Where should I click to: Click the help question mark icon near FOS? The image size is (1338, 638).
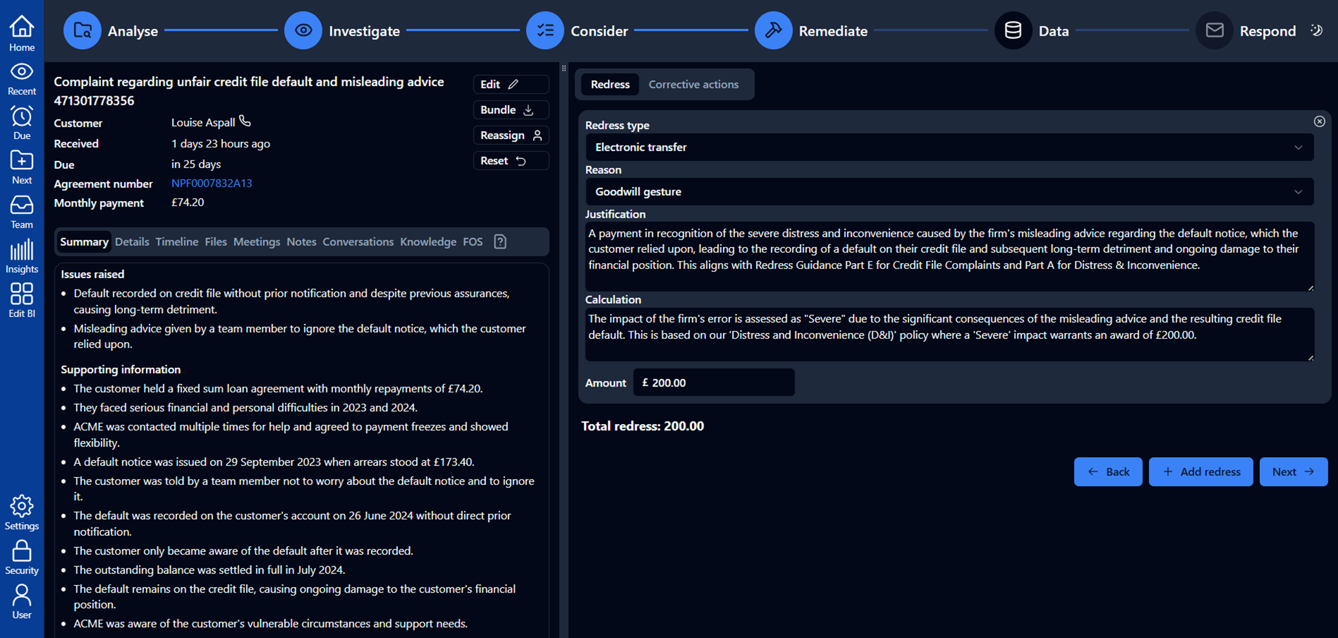tap(499, 242)
